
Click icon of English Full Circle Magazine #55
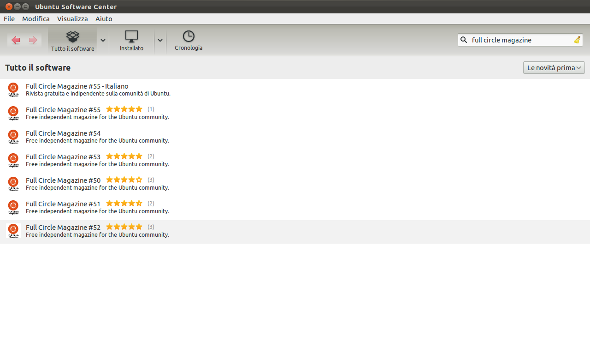pyautogui.click(x=13, y=114)
